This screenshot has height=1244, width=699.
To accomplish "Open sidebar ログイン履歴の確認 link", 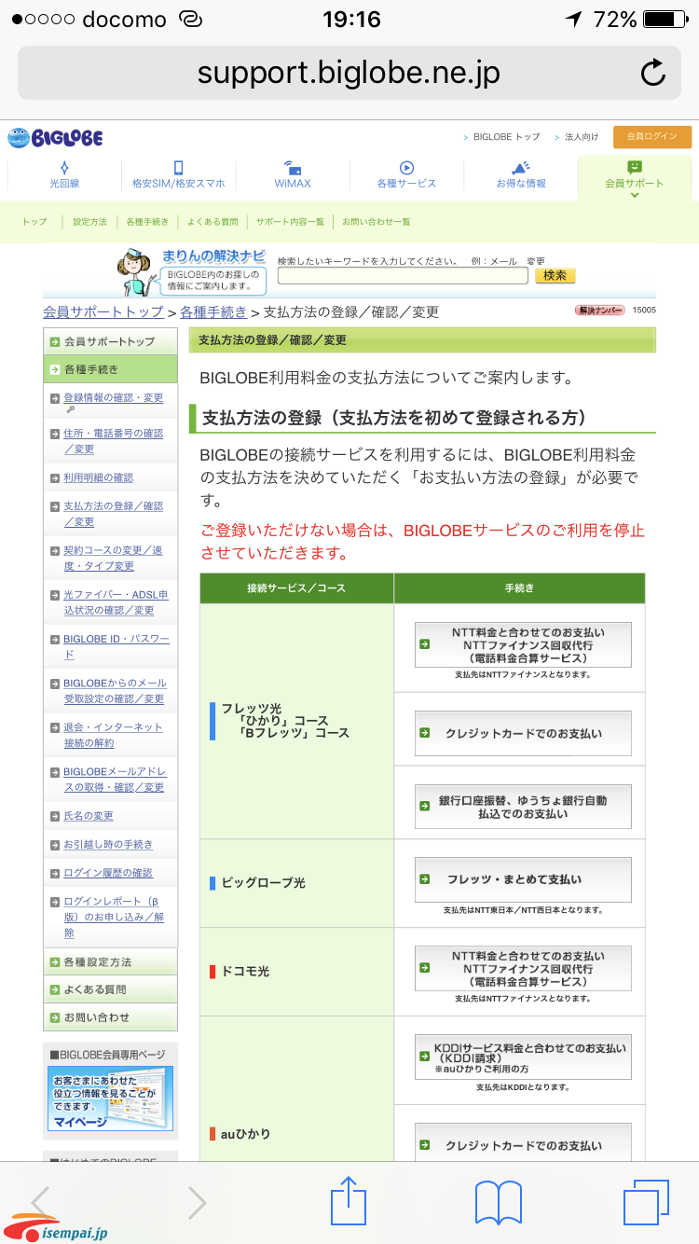I will click(108, 873).
